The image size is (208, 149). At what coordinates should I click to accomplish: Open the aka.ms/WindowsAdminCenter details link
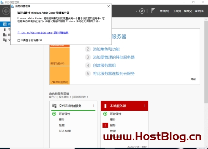(43, 33)
